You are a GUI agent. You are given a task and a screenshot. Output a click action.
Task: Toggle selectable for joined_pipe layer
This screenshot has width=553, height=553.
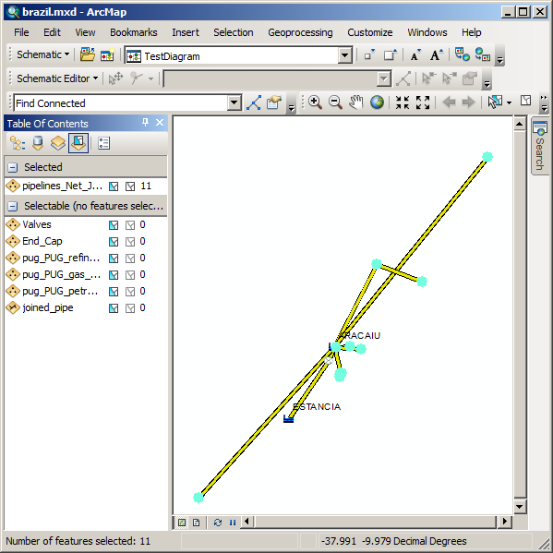pyautogui.click(x=114, y=308)
